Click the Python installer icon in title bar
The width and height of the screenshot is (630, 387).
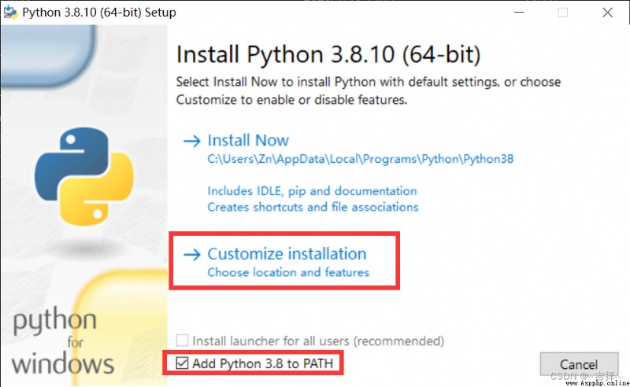coord(10,12)
